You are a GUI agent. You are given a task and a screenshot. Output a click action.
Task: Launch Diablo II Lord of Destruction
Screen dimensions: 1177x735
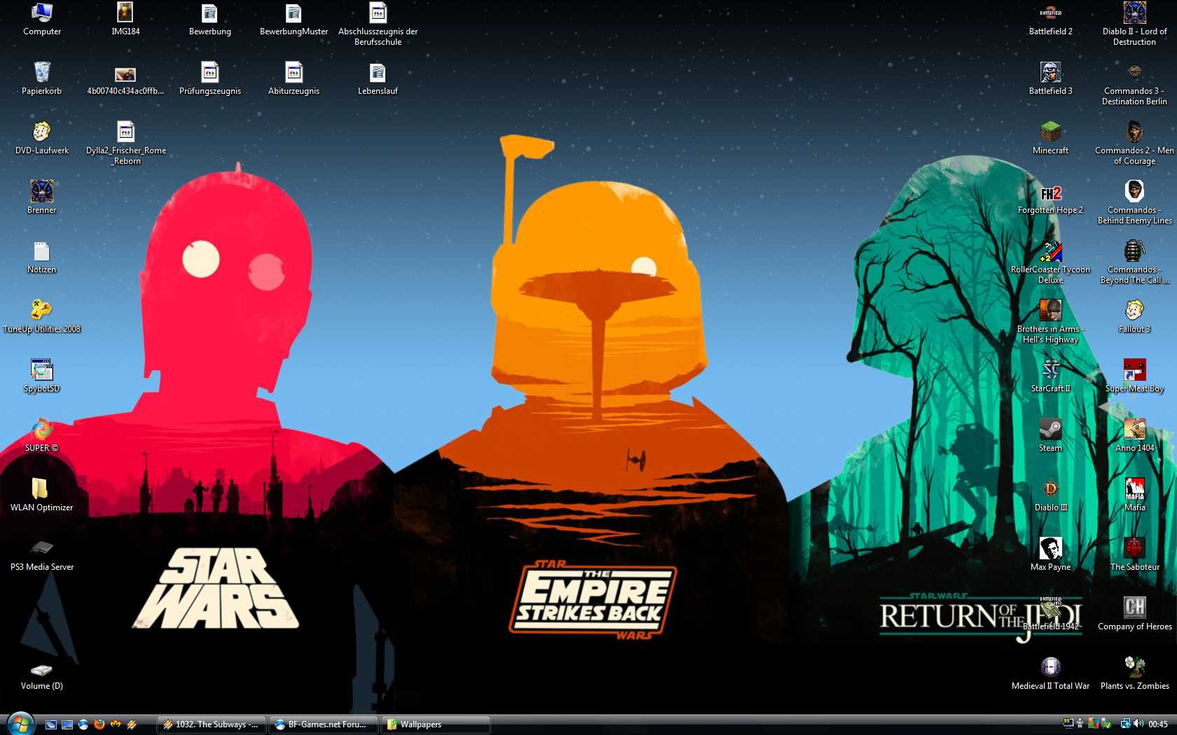[x=1134, y=24]
